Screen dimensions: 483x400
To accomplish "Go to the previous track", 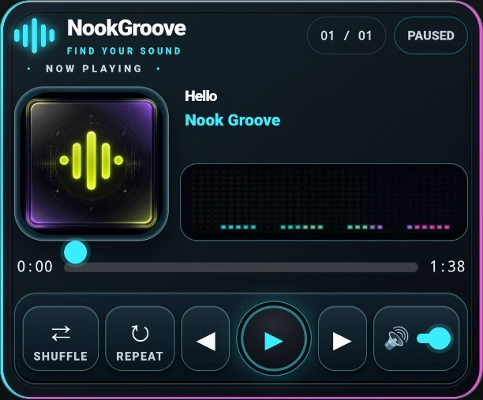I will click(206, 338).
